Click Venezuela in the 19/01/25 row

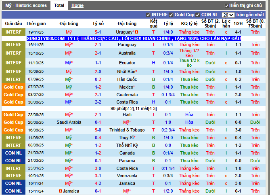coord(127,176)
